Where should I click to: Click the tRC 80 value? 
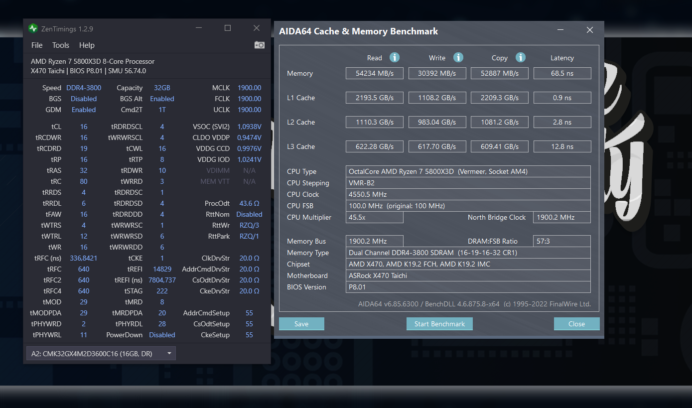point(84,181)
